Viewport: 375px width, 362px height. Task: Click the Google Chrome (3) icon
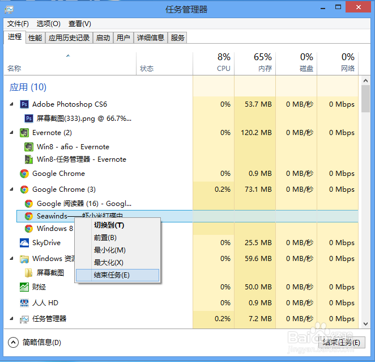click(x=24, y=190)
